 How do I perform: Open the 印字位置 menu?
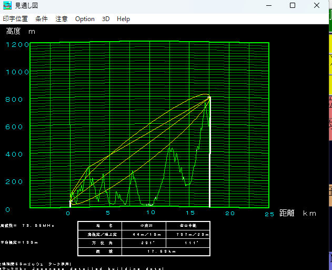[x=15, y=19]
